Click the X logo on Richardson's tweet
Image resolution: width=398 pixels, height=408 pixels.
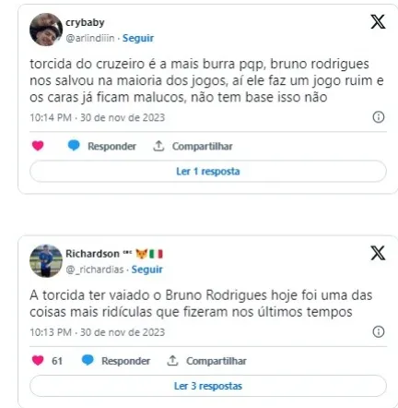(x=378, y=253)
